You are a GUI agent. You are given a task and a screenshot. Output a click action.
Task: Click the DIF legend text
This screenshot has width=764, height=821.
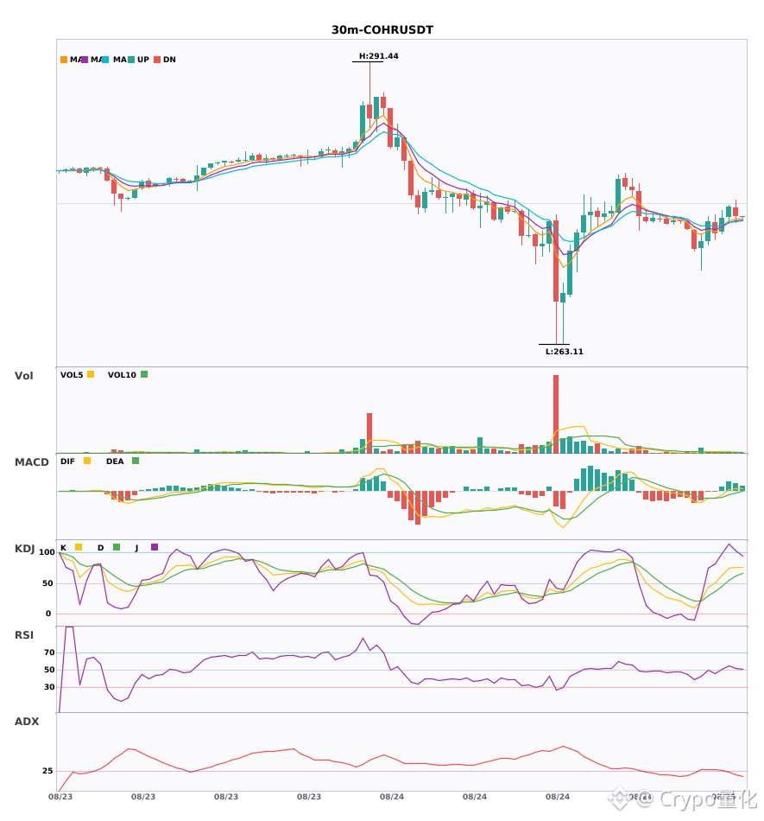(x=67, y=461)
